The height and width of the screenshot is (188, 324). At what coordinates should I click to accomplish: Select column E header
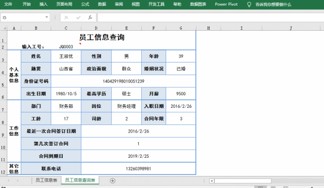(127, 28)
